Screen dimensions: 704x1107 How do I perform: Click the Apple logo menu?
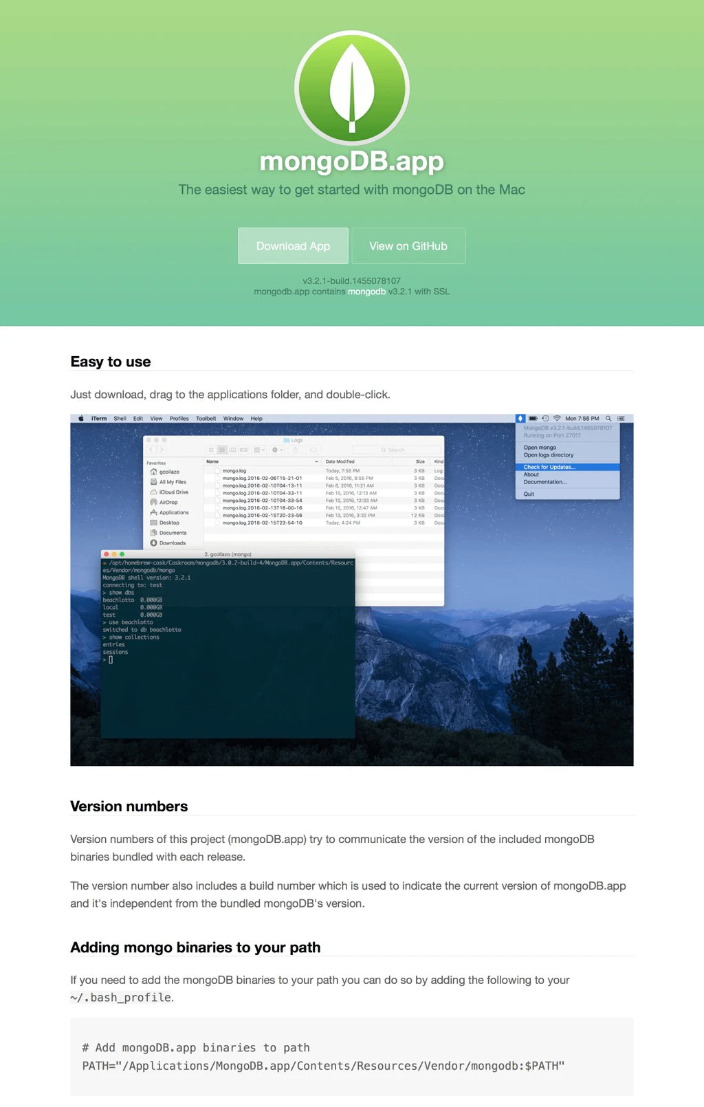tap(81, 418)
